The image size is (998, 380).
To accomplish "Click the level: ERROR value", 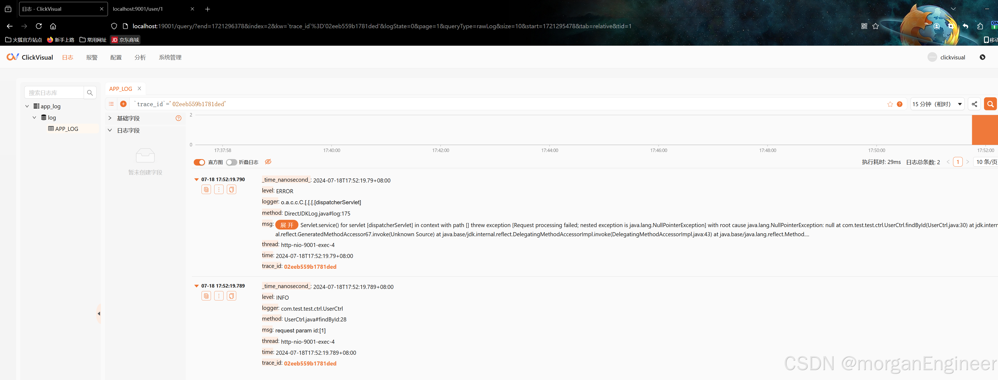I will [285, 191].
